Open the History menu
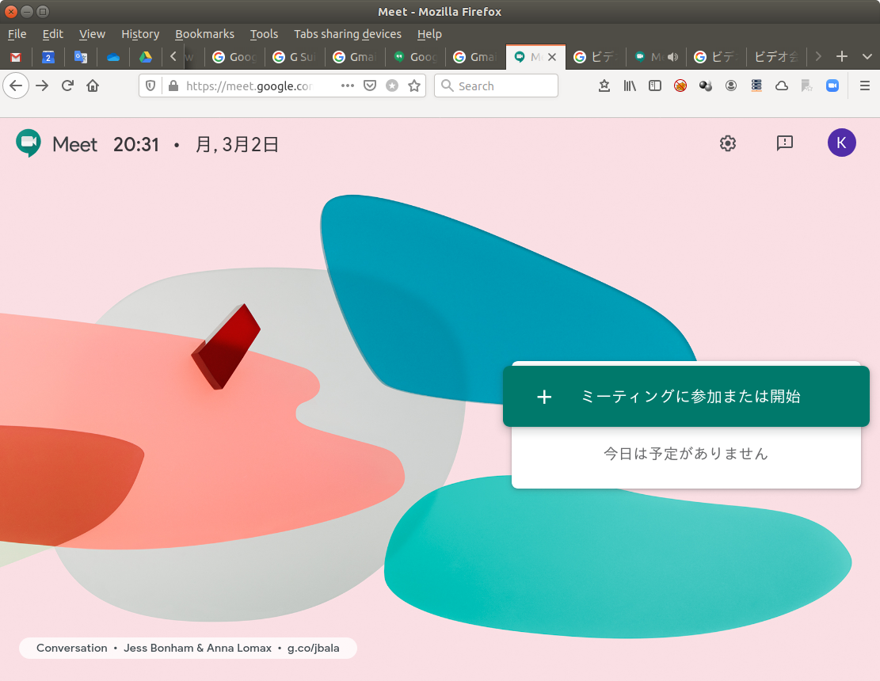 140,34
